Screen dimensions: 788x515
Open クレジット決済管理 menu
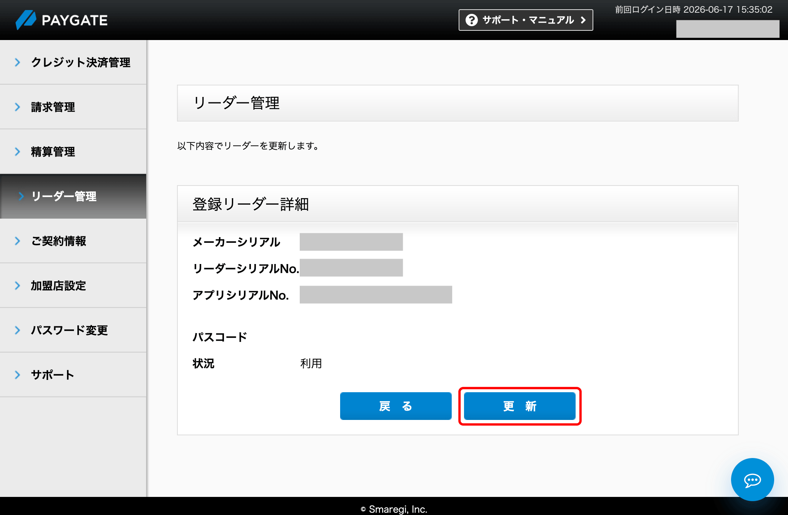click(x=73, y=62)
